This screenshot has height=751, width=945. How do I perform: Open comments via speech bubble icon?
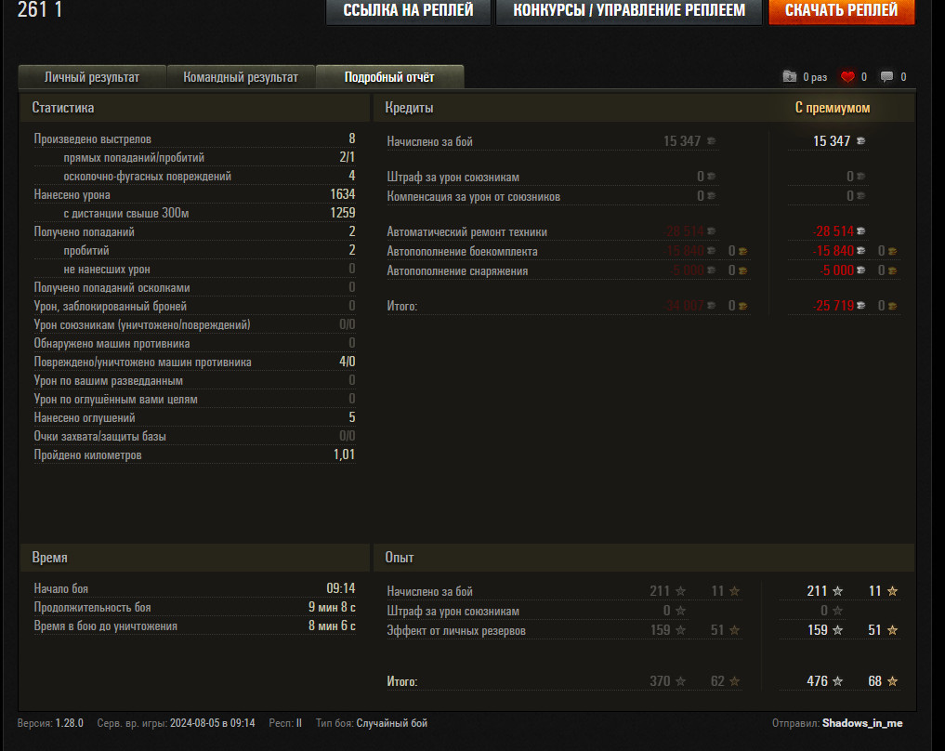tap(886, 76)
